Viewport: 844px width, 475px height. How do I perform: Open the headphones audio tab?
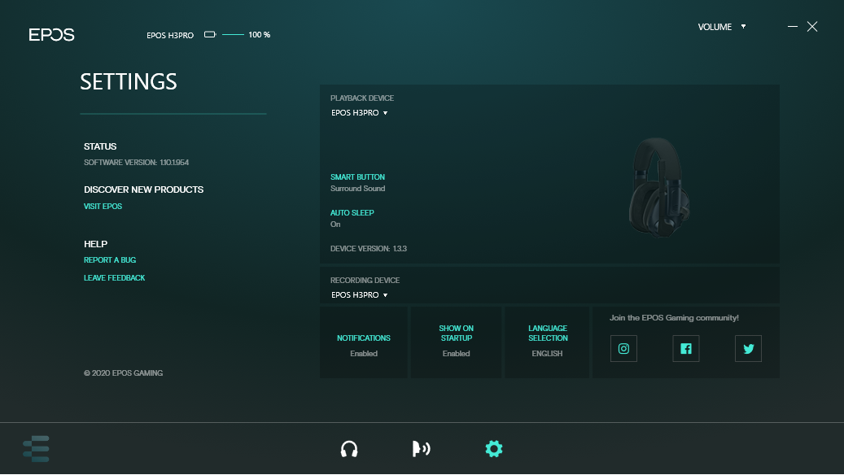click(x=349, y=449)
